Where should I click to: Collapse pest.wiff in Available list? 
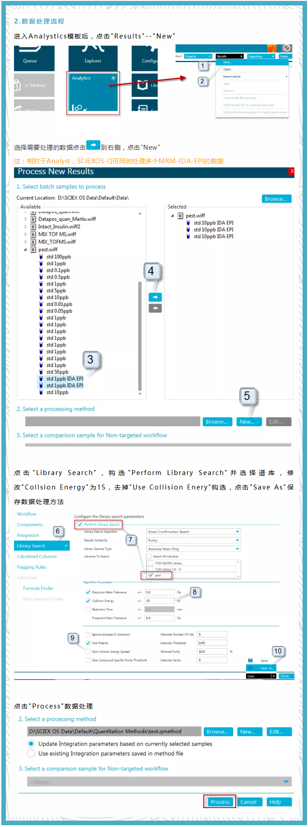coord(25,250)
